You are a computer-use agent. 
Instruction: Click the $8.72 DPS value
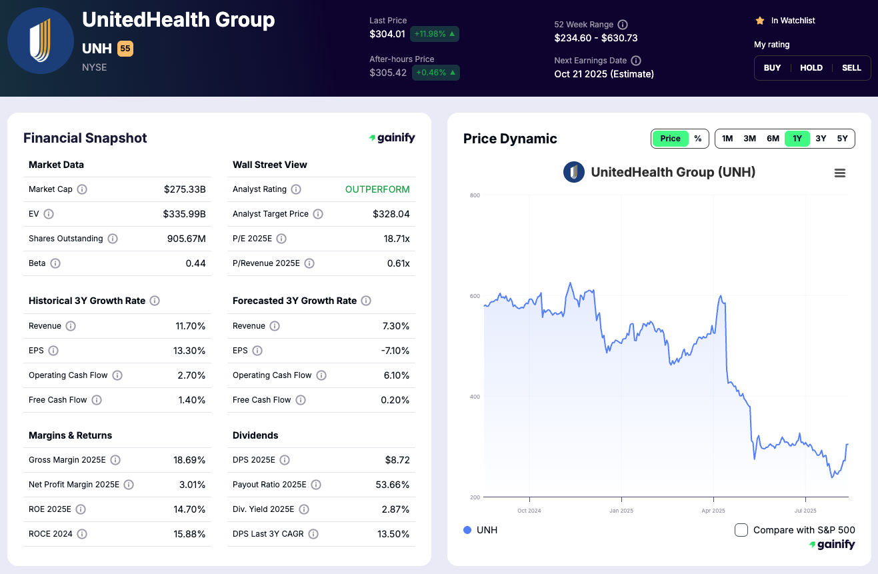[x=398, y=460]
